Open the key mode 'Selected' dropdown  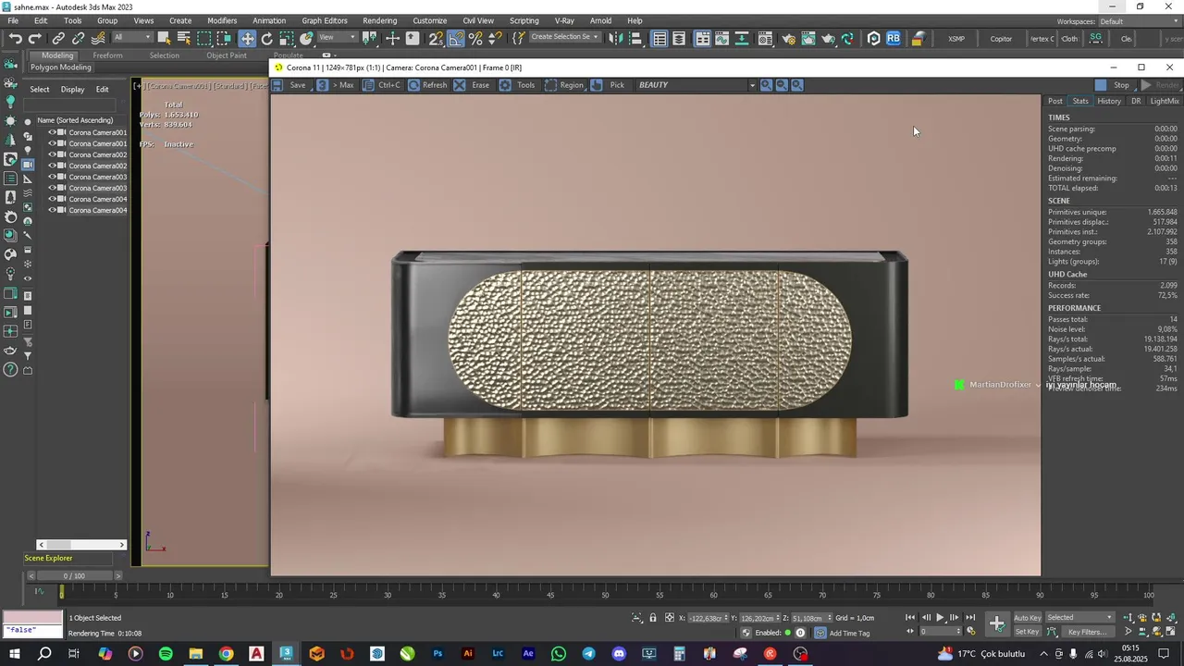pos(1079,618)
